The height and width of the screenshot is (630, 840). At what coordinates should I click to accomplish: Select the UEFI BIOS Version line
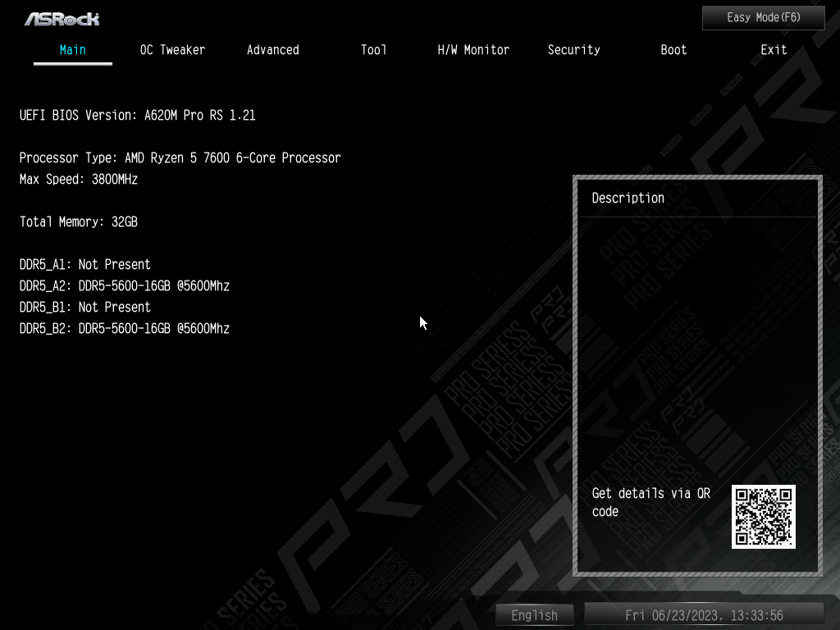pos(138,115)
